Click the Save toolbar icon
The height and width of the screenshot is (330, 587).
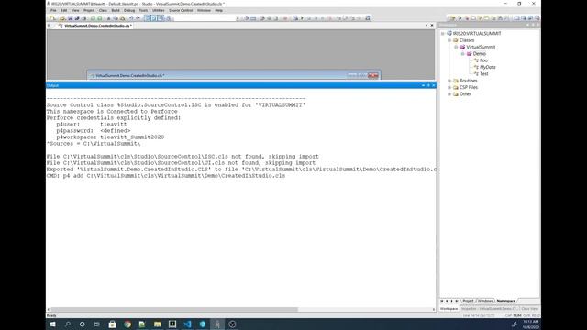coord(70,18)
